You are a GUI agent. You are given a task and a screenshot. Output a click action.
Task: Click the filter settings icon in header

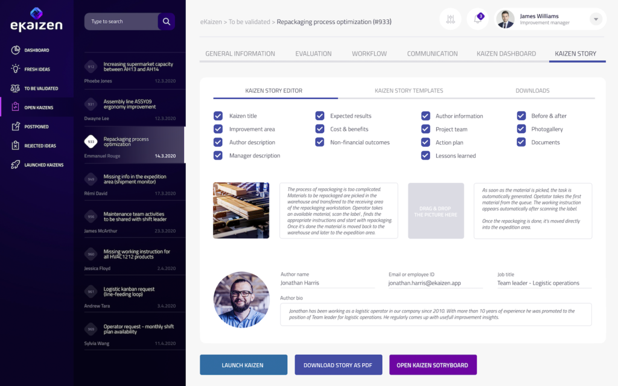click(450, 19)
